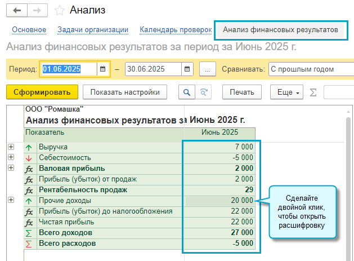354x261 pixels.
Task: Click the back navigation arrow
Action: (x=17, y=10)
